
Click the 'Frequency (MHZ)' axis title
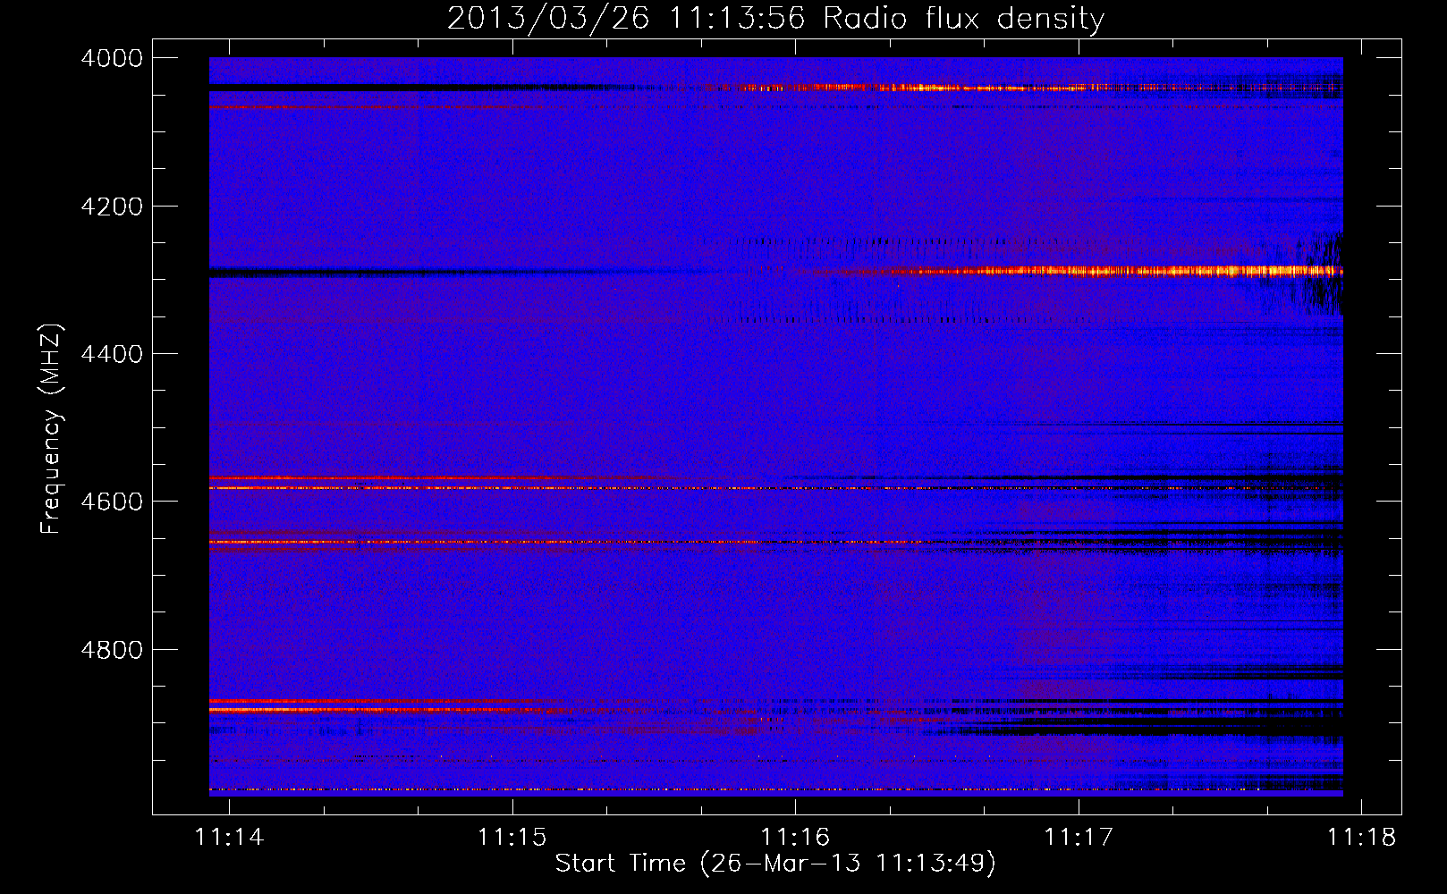tap(52, 429)
